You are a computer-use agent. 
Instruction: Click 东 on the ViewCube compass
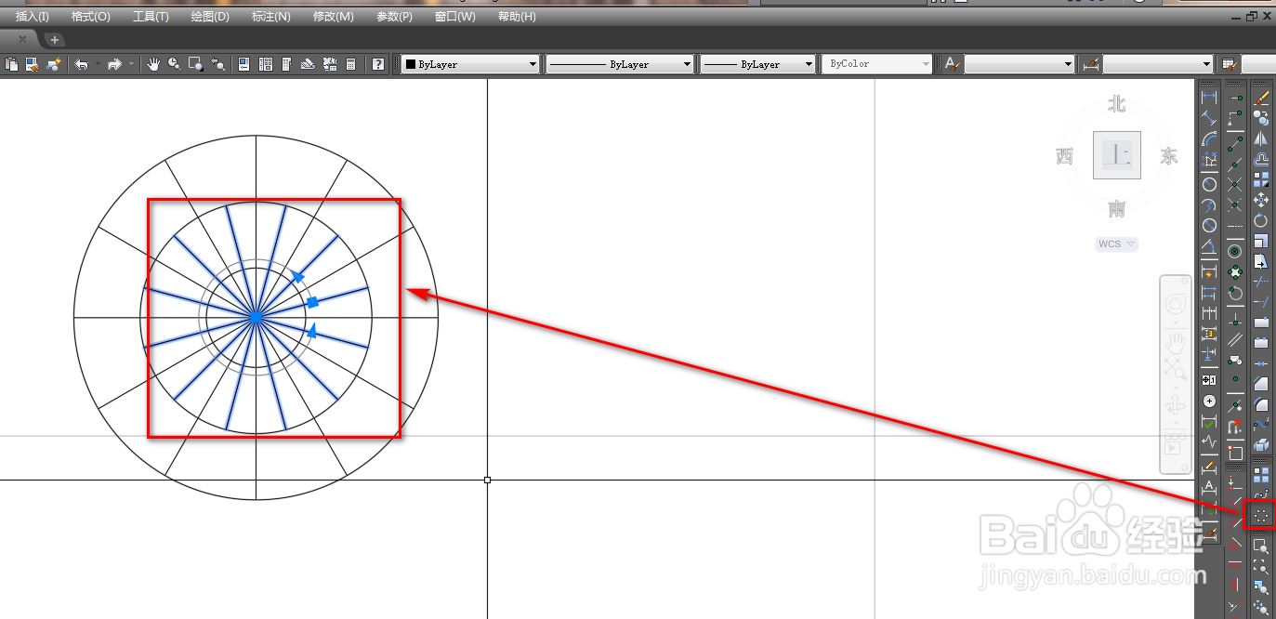click(1169, 156)
